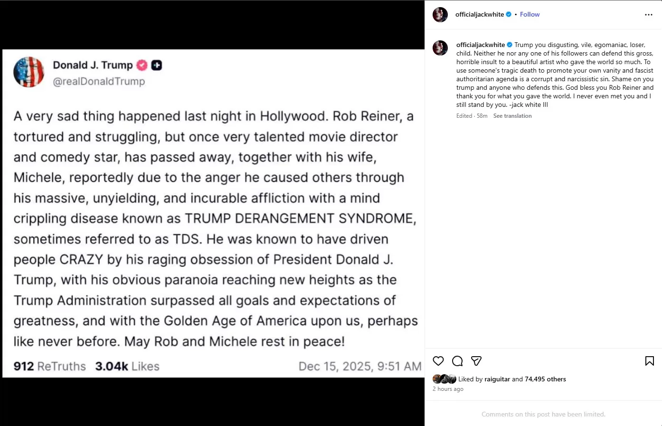Open the three-dot more options menu
Image resolution: width=662 pixels, height=426 pixels.
[648, 15]
